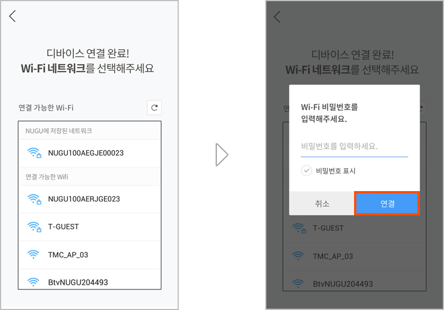This screenshot has height=310, width=444.
Task: Click the '연결 가능한 Wi-Fi' label
Action: tap(46, 108)
